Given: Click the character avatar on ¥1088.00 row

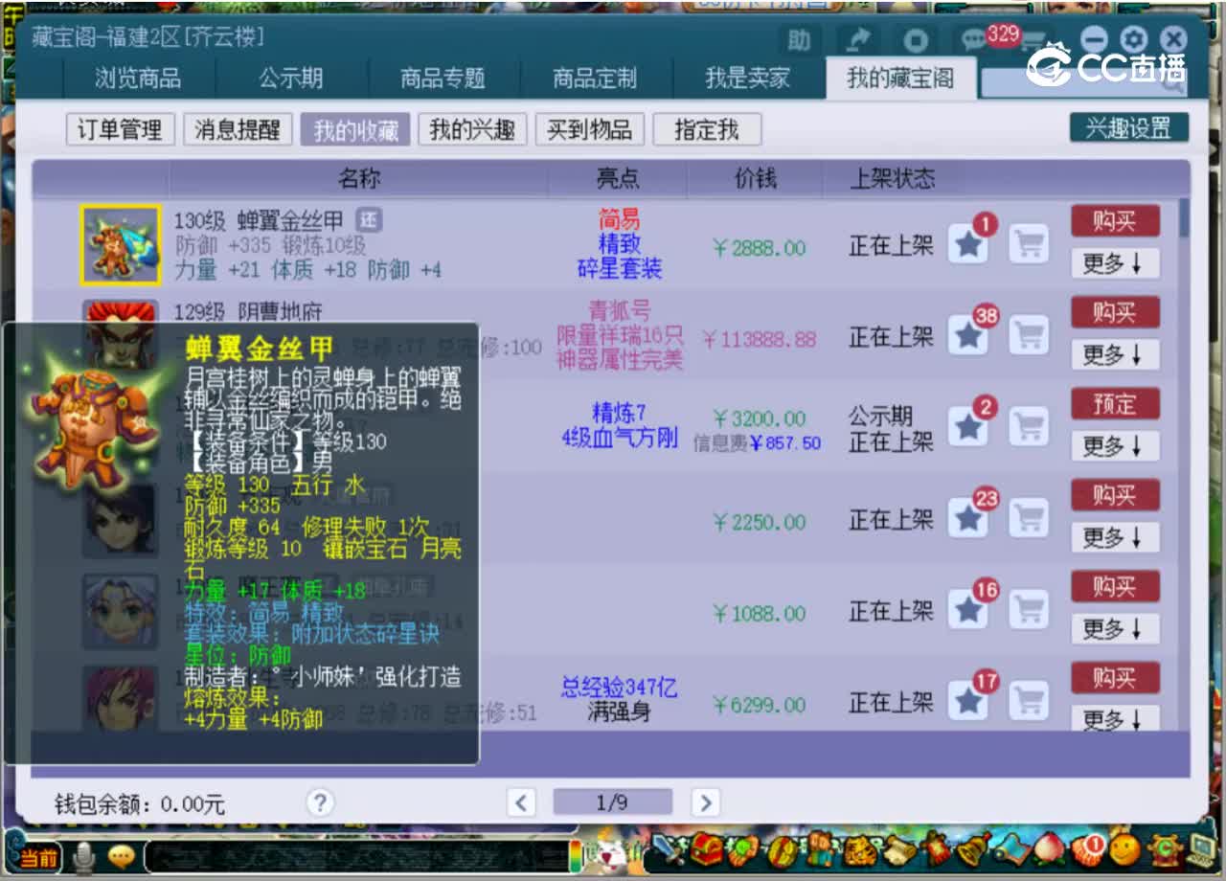Looking at the screenshot, I should pos(121,612).
